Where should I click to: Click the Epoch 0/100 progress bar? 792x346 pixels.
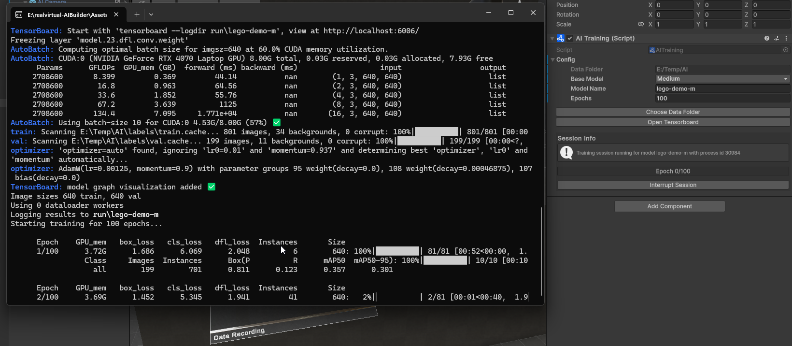pyautogui.click(x=673, y=171)
